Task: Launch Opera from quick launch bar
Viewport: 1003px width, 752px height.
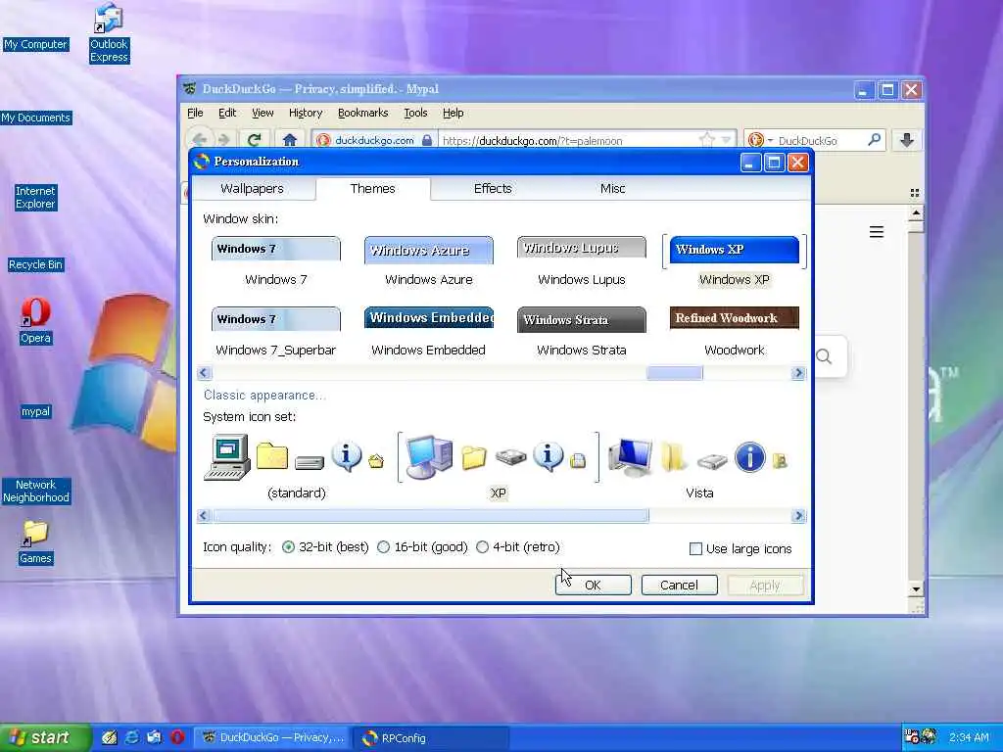Action: [177, 737]
